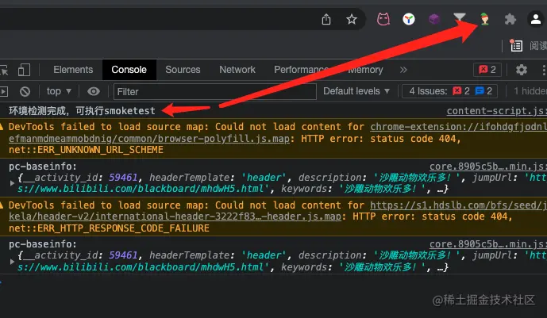Open the Extensions puzzle piece menu
Screen dimensions: 547x318
[510, 19]
